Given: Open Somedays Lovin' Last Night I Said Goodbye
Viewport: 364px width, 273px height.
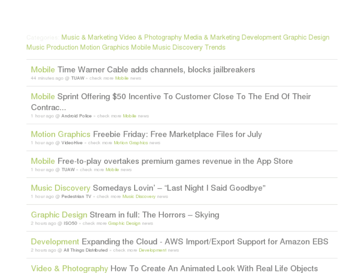Looking at the screenshot, I should tap(179, 188).
